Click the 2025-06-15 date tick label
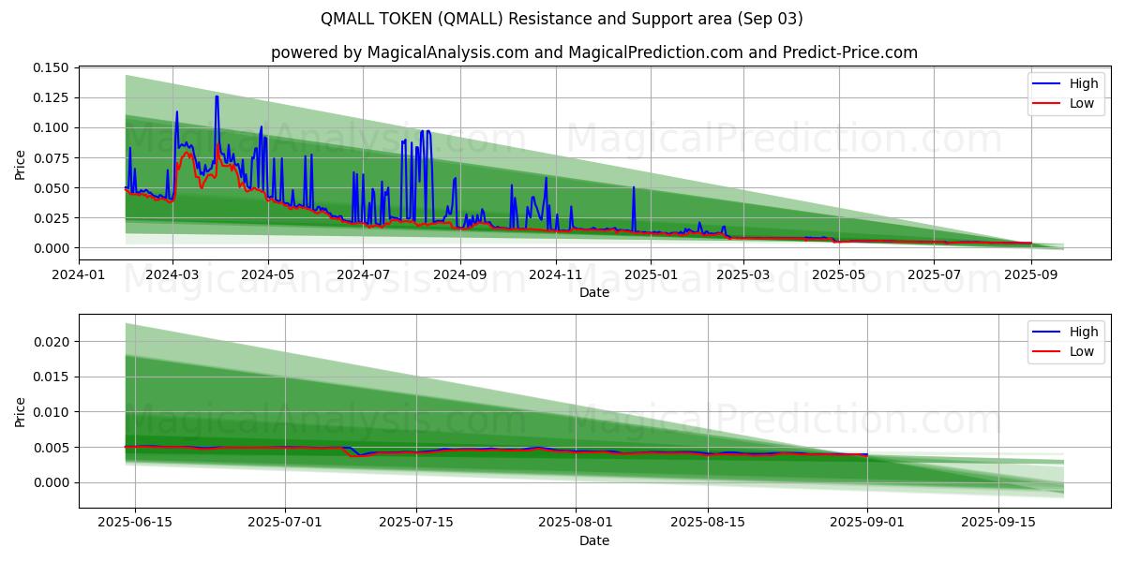 [x=135, y=523]
